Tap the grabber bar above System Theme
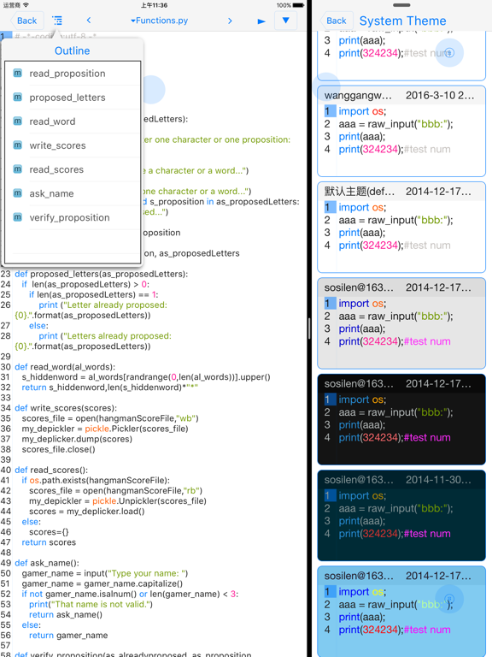Viewport: 492px width, 657px height. click(401, 5)
